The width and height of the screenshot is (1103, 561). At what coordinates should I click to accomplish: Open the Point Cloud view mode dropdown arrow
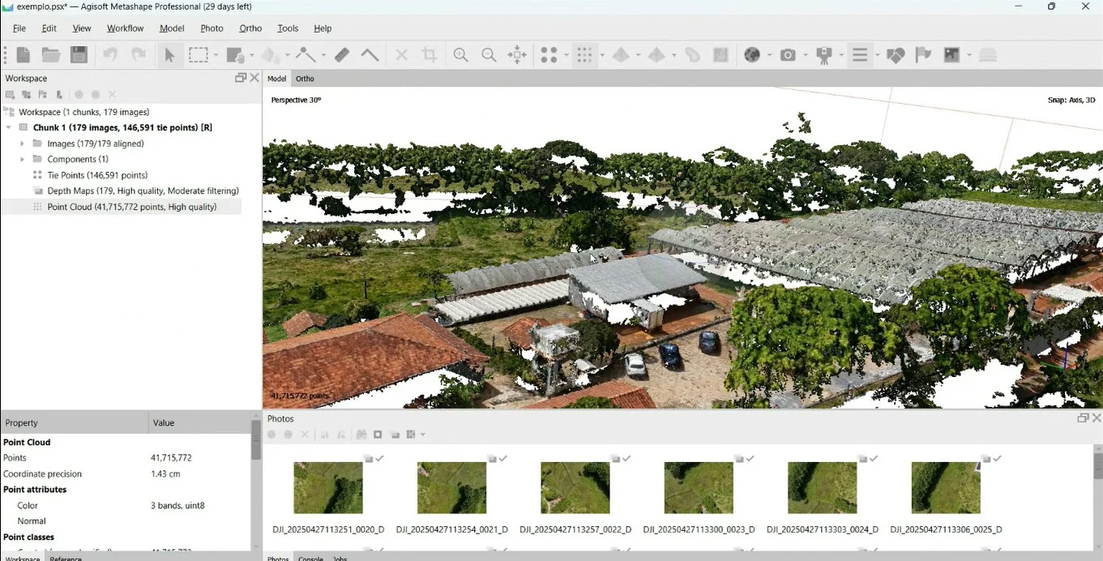(x=601, y=55)
